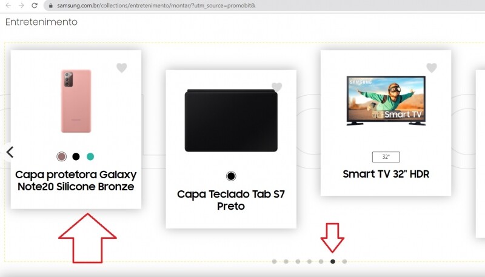Screen dimensions: 485x277
Task: Click the browser forward arrow
Action: click(21, 5)
